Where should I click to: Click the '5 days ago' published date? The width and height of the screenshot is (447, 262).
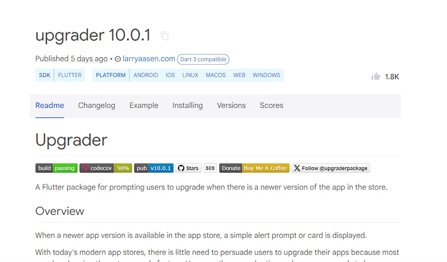point(89,59)
